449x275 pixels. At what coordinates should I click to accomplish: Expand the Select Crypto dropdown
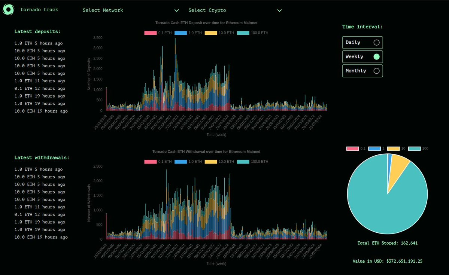tap(235, 10)
